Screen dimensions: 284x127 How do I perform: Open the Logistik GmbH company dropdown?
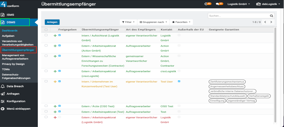pyautogui.click(x=239, y=4)
